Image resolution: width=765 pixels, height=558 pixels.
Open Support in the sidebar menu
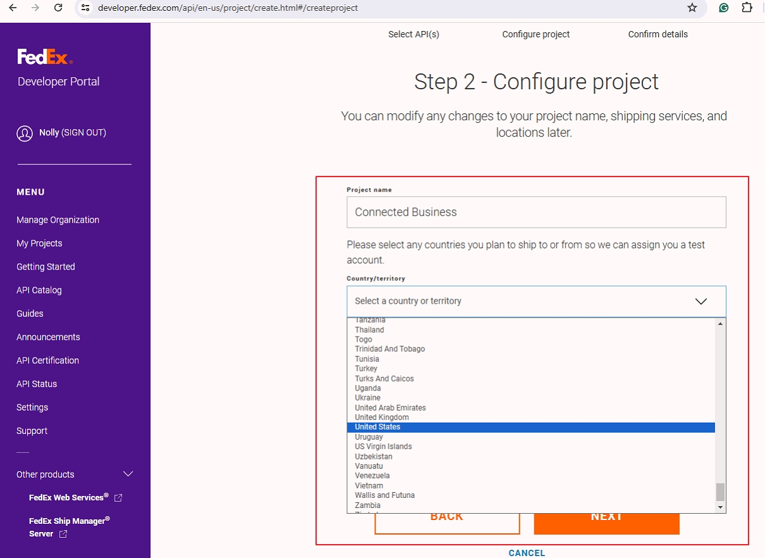pos(32,430)
